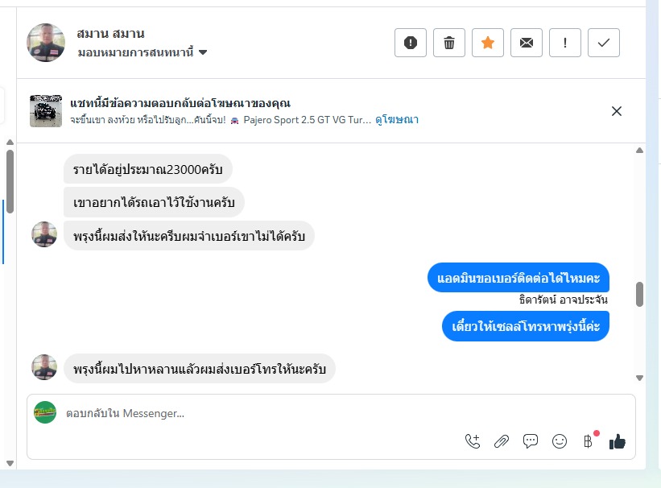Open the ดูโฆษณา link
Image resolution: width=661 pixels, height=488 pixels.
click(397, 120)
